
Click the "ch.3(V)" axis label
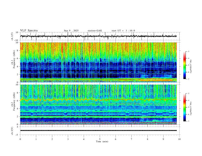pos(12,131)
